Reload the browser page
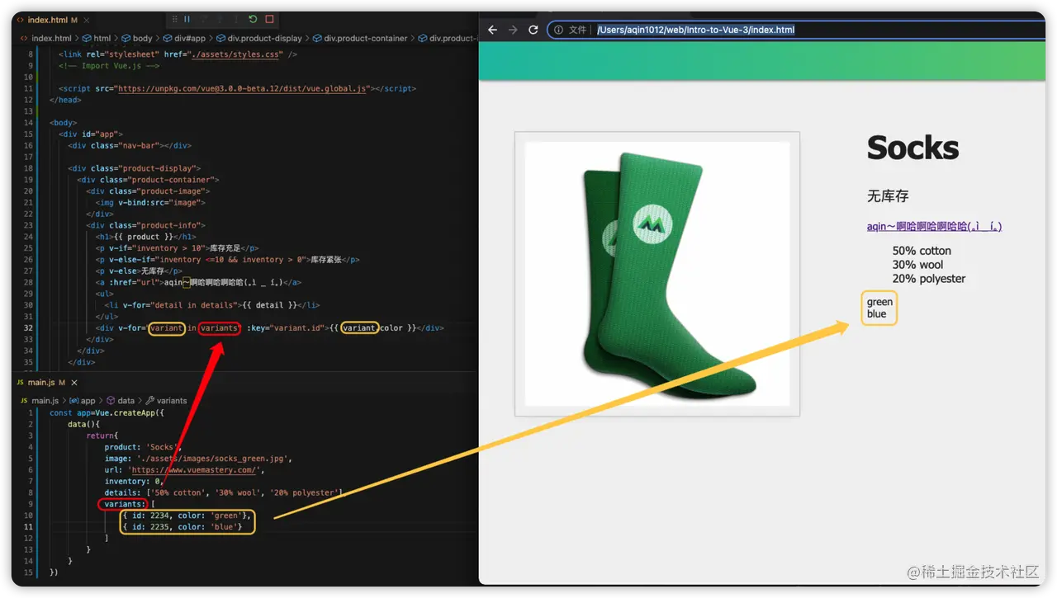This screenshot has width=1057, height=598. pos(533,30)
